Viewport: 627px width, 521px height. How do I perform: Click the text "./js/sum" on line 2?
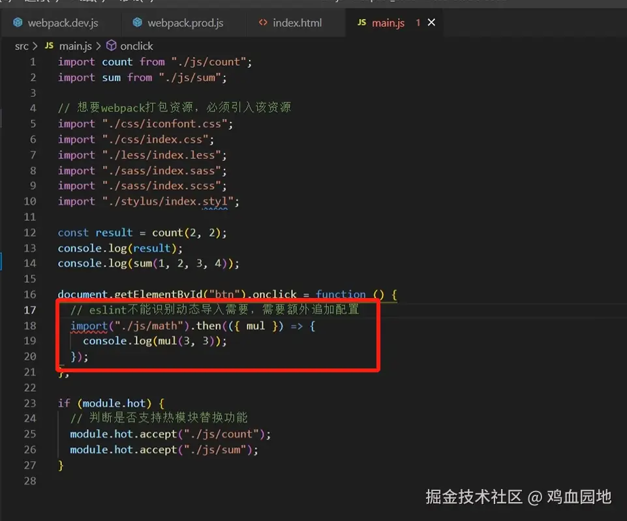[190, 78]
